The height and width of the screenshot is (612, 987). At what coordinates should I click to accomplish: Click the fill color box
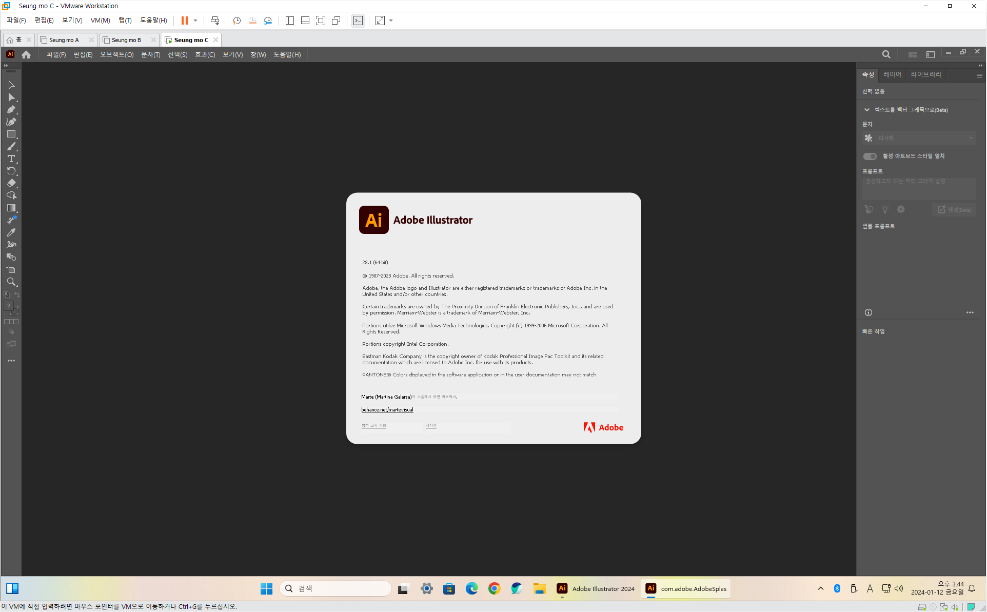(x=9, y=306)
